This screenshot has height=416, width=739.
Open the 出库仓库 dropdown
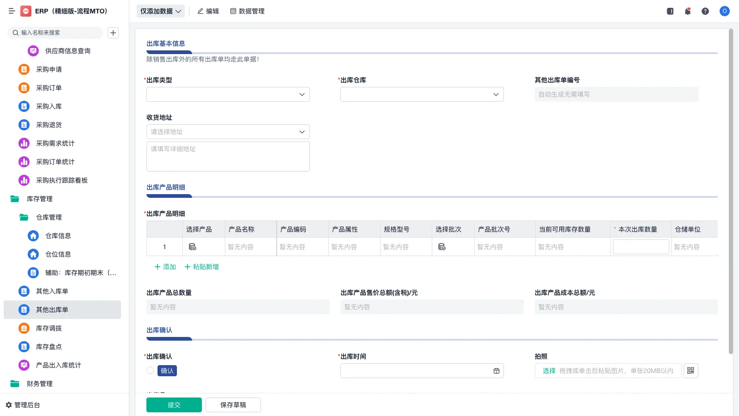[421, 94]
